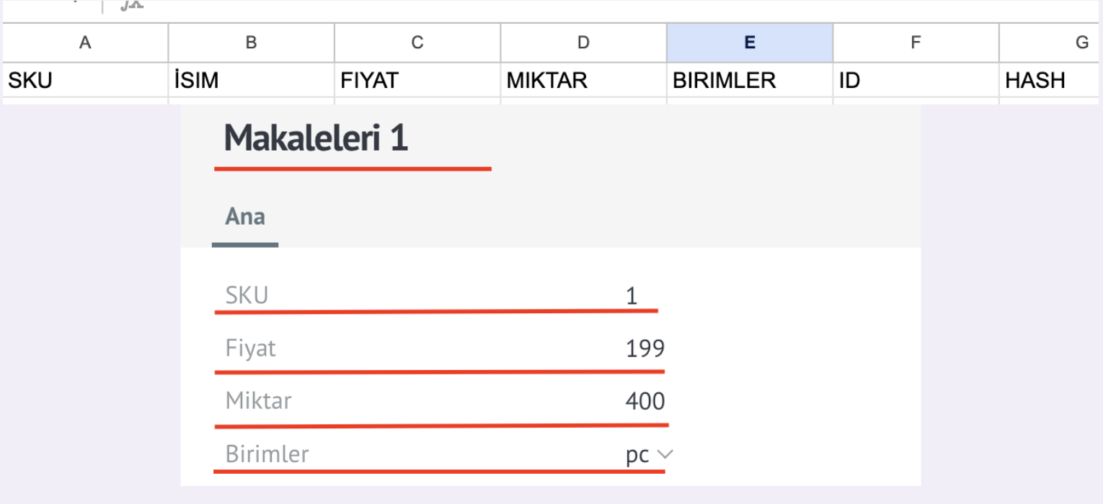This screenshot has height=504, width=1103.
Task: Click the BIRIMLER header cell
Action: pyautogui.click(x=750, y=80)
